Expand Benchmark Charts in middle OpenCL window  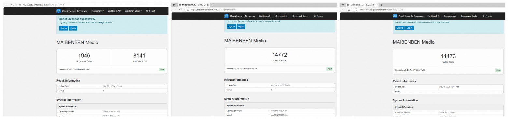301,16
